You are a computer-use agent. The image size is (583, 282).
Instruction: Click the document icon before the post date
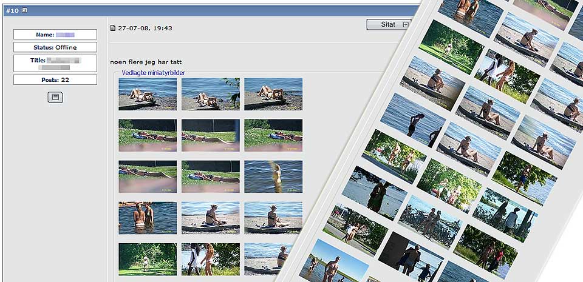click(113, 28)
